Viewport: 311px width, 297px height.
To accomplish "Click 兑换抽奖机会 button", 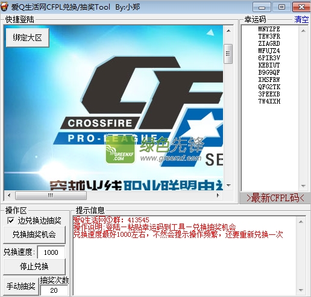I will [34, 234].
